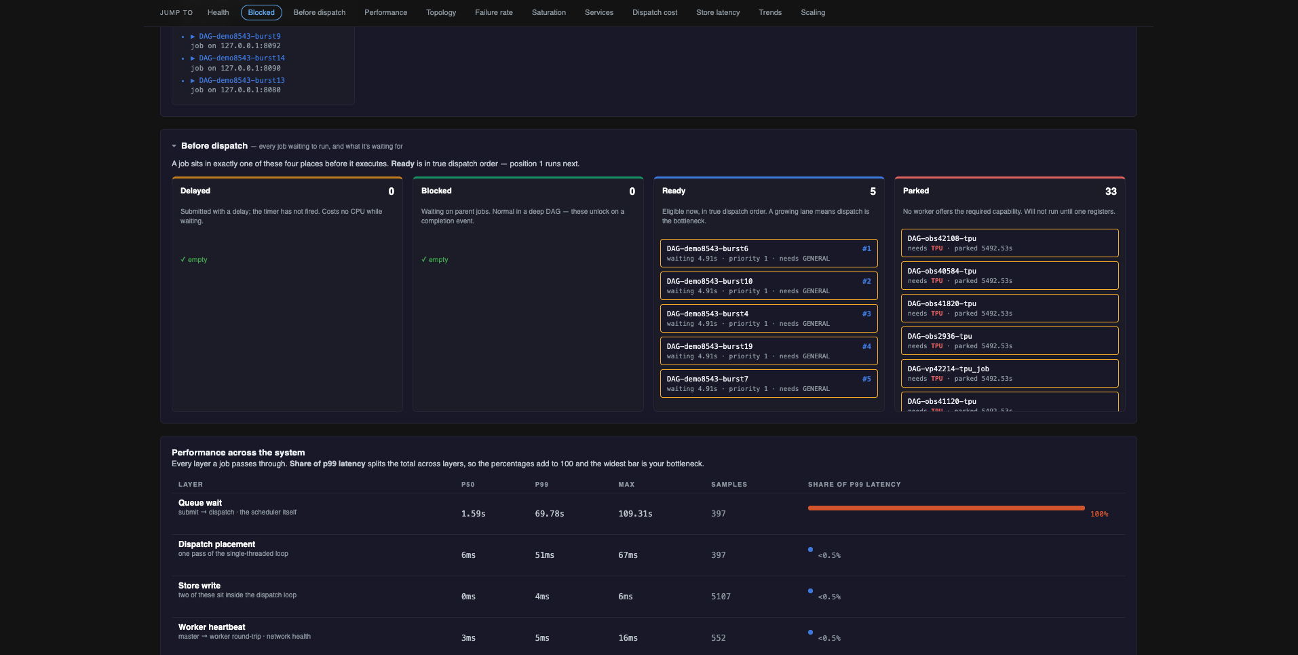Screen dimensions: 1298x655
Task: Jump to the Services section
Action: point(599,12)
